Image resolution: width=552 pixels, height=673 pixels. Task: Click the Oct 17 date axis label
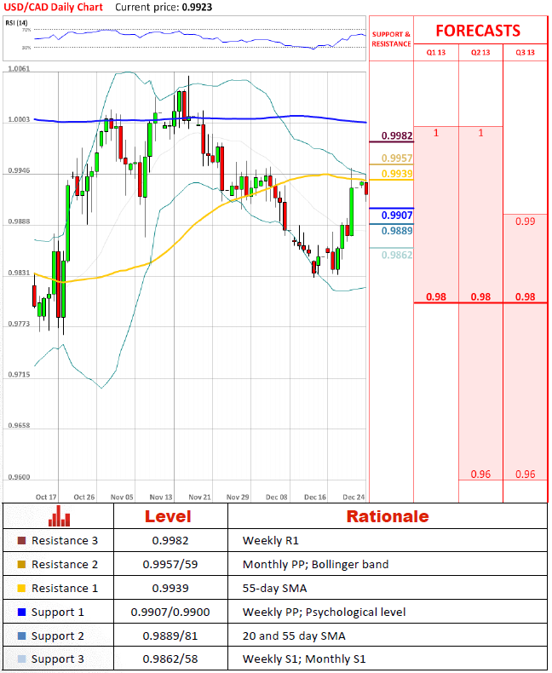click(x=46, y=497)
